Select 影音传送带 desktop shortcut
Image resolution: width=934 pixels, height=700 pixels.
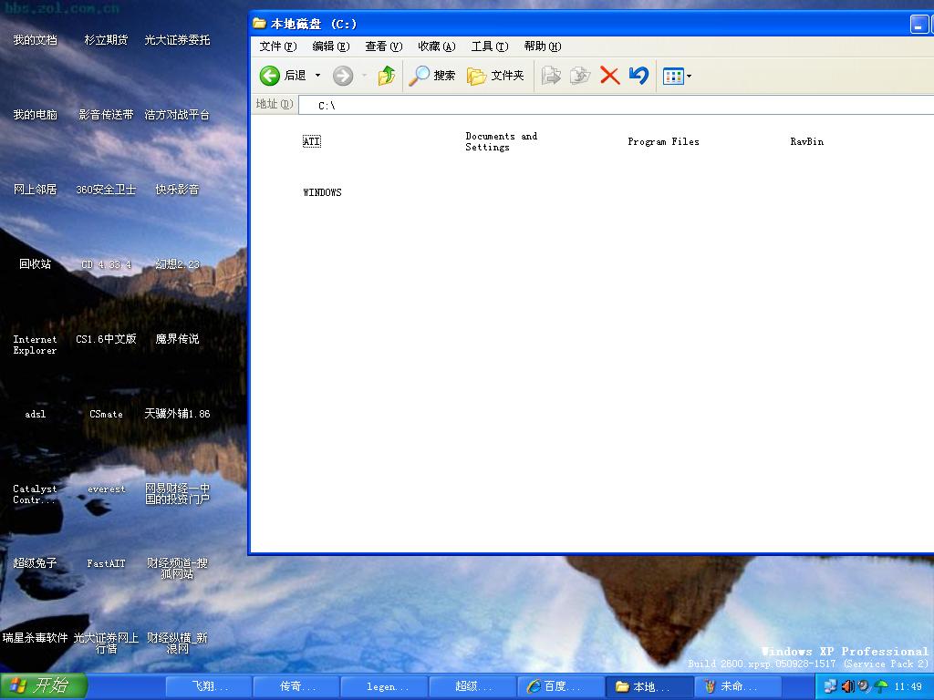point(106,115)
